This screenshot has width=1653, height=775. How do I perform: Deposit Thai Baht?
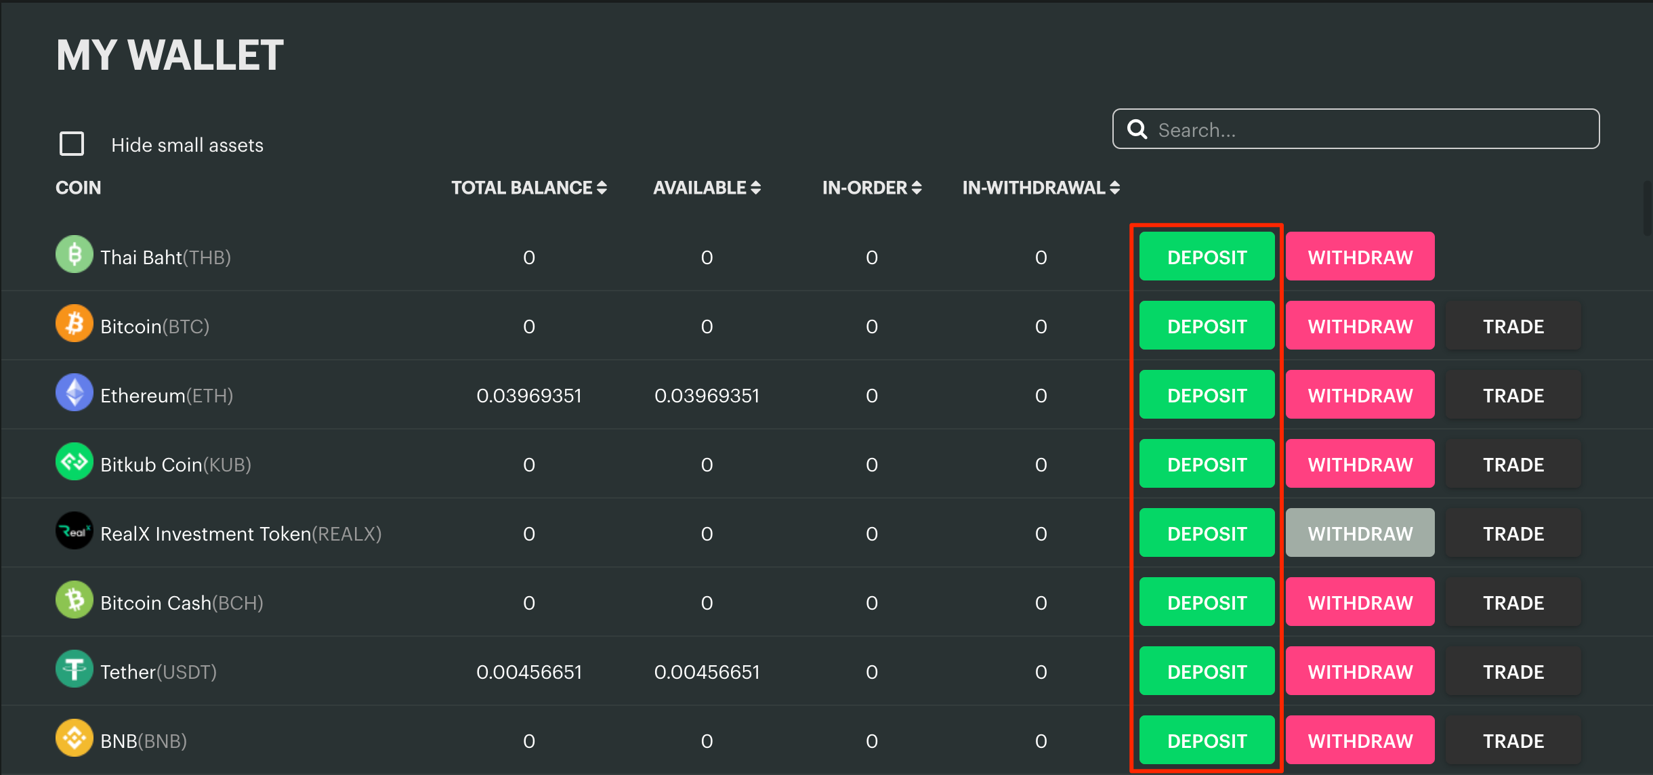coord(1207,257)
